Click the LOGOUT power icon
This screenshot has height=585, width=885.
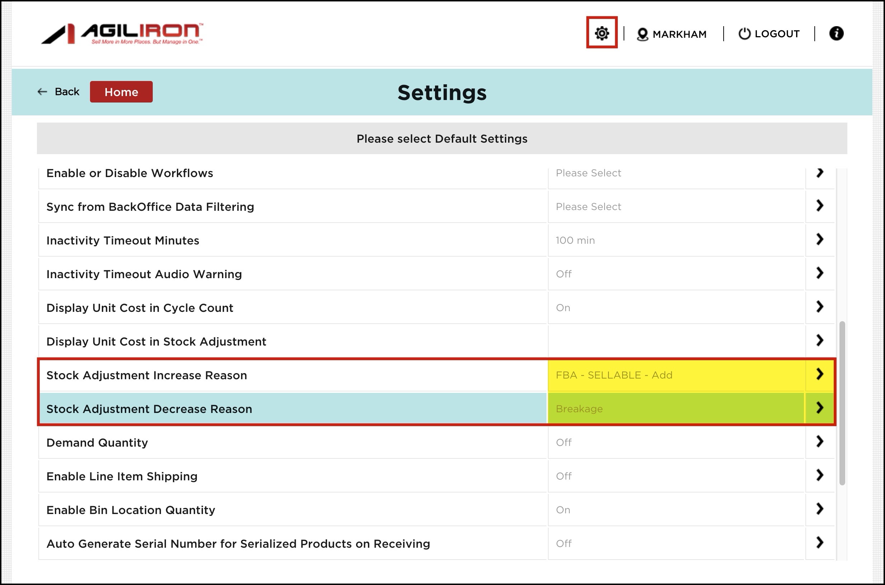(744, 34)
